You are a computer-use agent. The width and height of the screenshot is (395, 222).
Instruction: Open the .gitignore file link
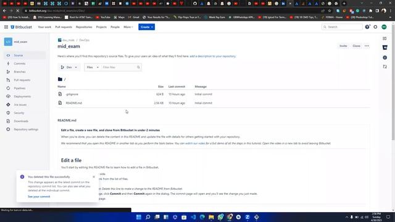pos(72,94)
